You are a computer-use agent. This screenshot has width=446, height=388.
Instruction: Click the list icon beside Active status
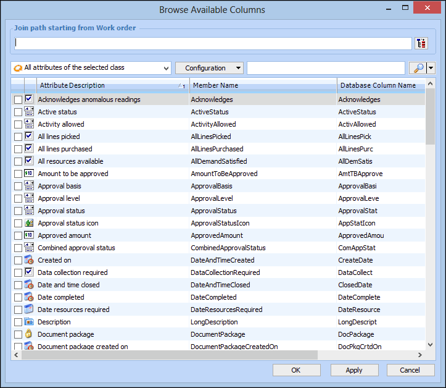click(x=29, y=112)
